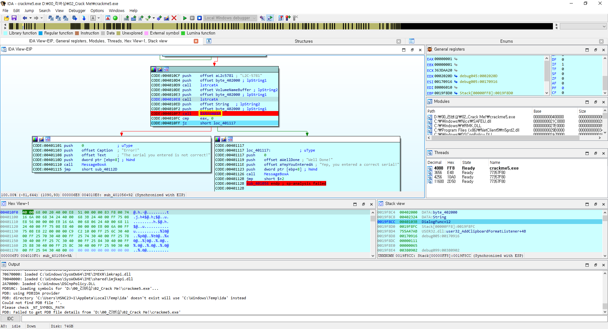This screenshot has height=329, width=608.
Task: Click the search next occurrence icon
Action: point(75,18)
